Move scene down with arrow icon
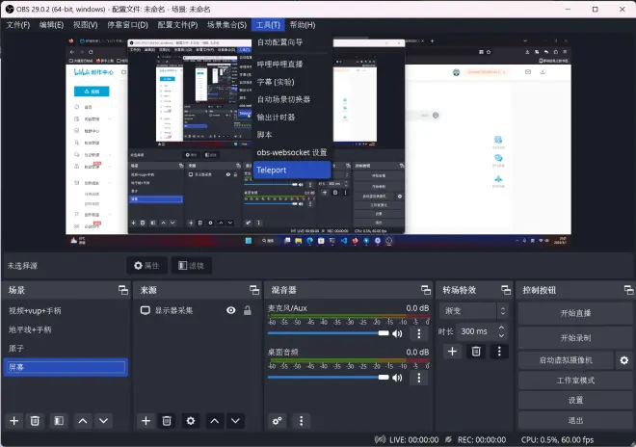 (x=104, y=421)
